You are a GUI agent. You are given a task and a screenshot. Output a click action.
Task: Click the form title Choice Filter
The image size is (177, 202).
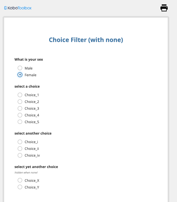pos(86,40)
